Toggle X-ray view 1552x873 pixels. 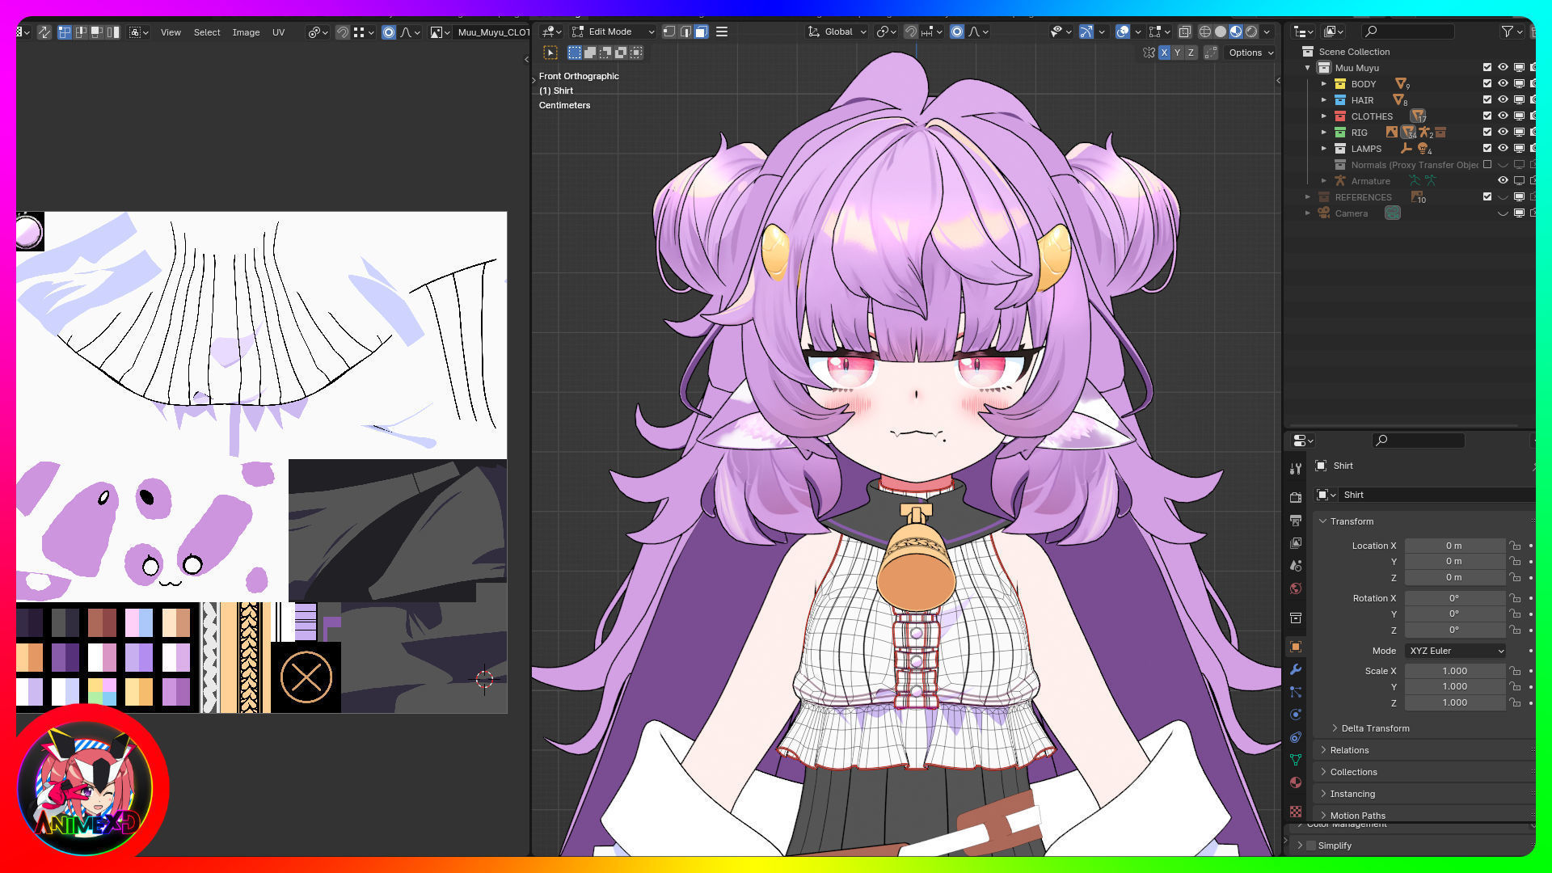coord(1184,32)
